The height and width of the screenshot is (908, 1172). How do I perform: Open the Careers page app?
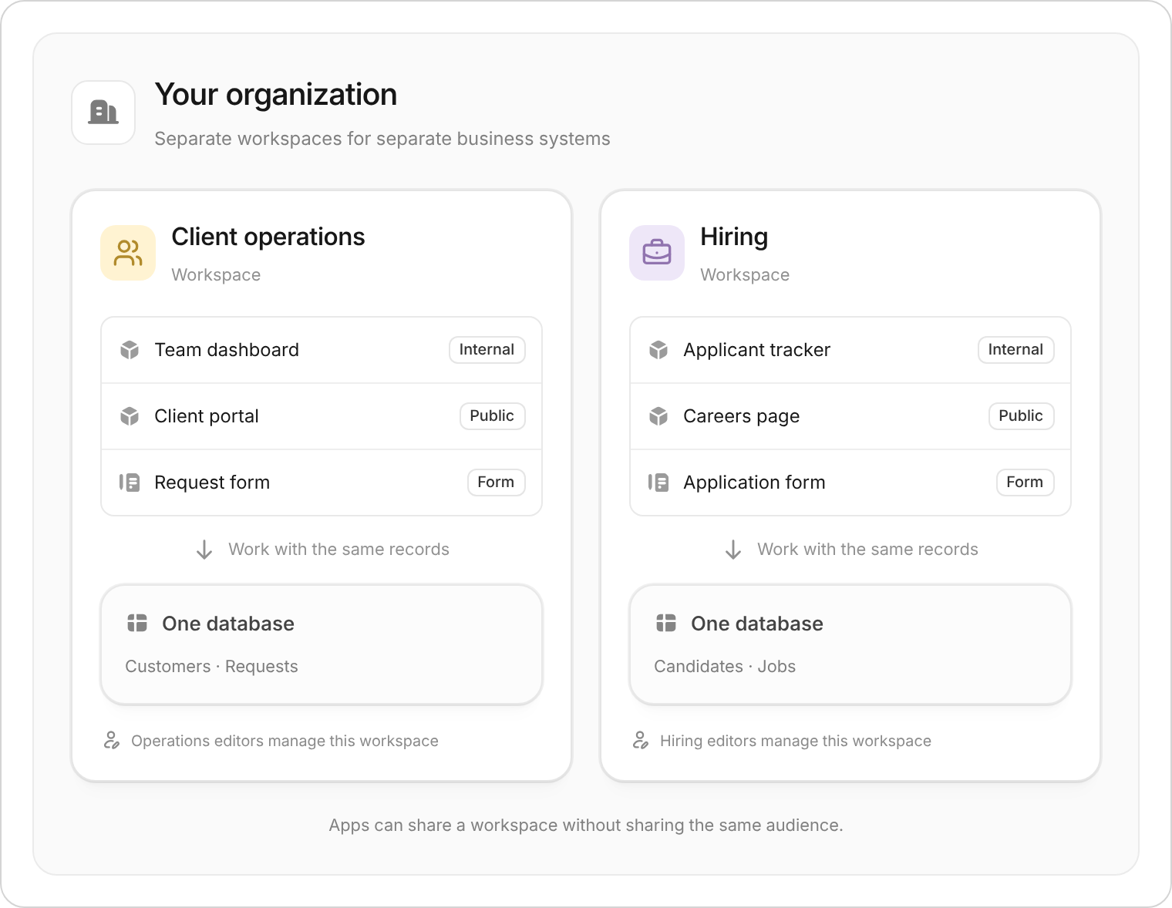point(850,416)
